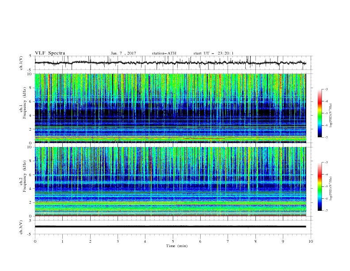
Task: Click the time axis tick label "9"
Action: click(283, 241)
